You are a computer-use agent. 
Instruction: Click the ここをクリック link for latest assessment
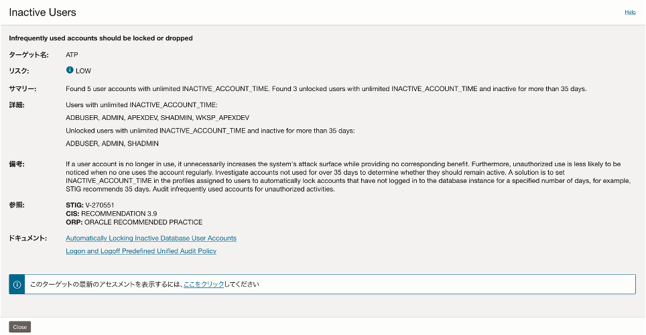click(x=204, y=284)
